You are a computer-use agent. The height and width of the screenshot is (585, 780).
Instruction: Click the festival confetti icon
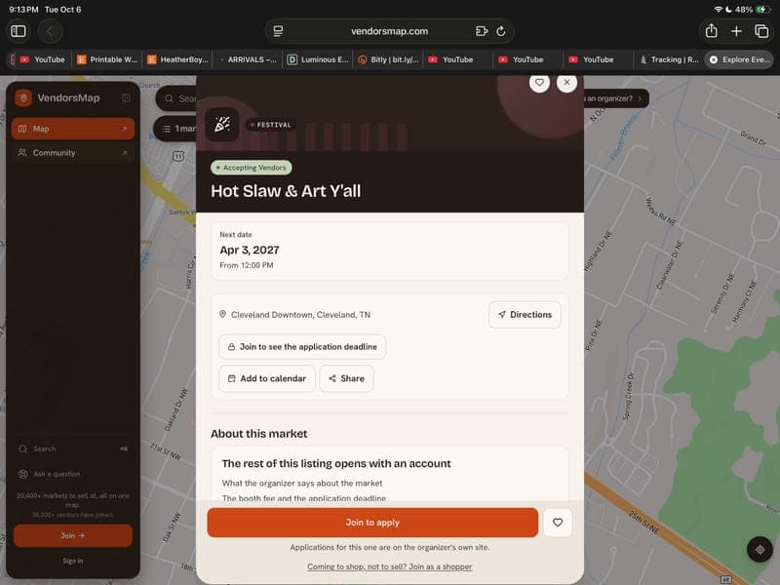click(222, 125)
